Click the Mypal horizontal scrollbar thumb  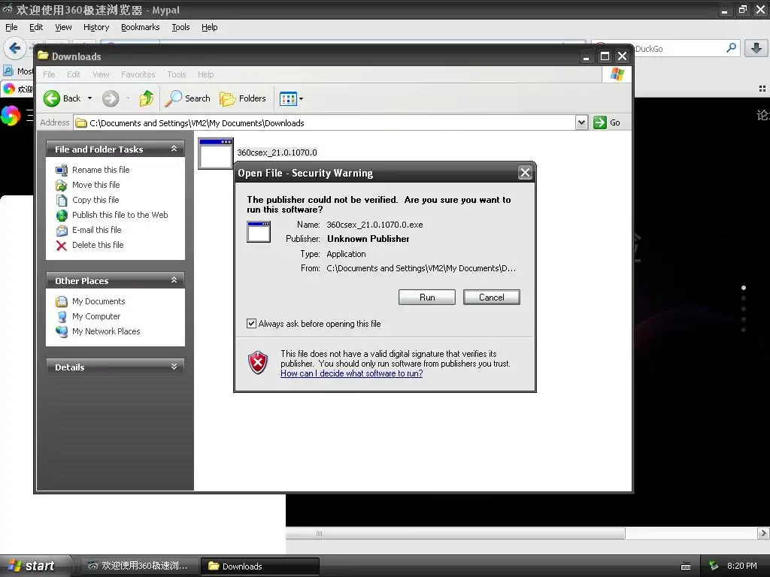tap(455, 533)
